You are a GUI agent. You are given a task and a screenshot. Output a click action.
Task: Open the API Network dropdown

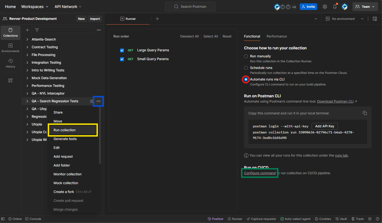(68, 7)
